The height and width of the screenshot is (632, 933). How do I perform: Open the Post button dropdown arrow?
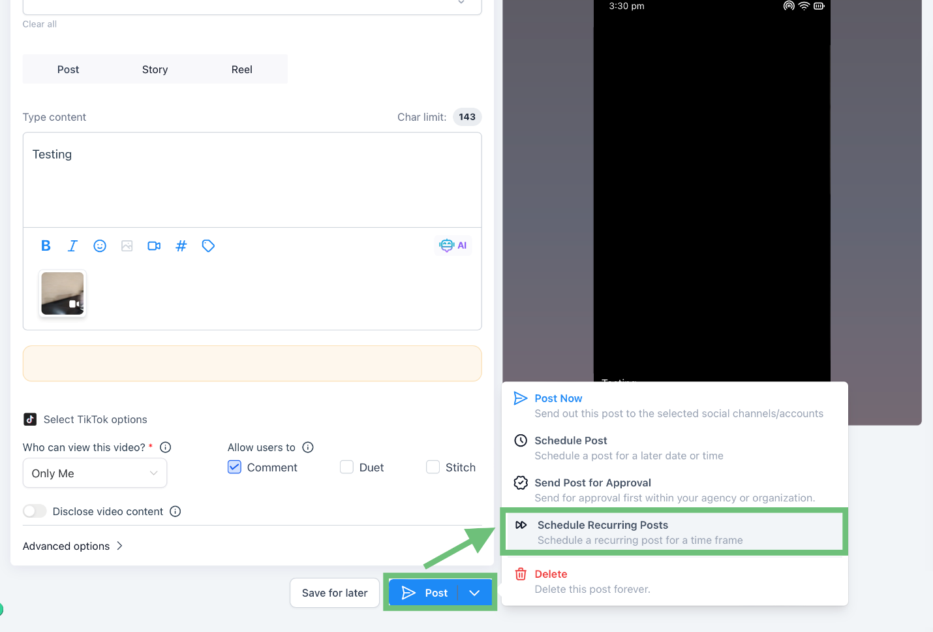click(x=474, y=593)
